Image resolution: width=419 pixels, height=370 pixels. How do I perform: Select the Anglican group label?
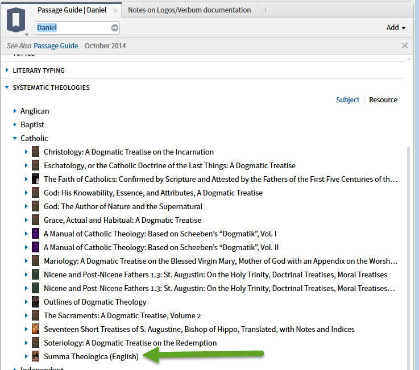point(35,111)
